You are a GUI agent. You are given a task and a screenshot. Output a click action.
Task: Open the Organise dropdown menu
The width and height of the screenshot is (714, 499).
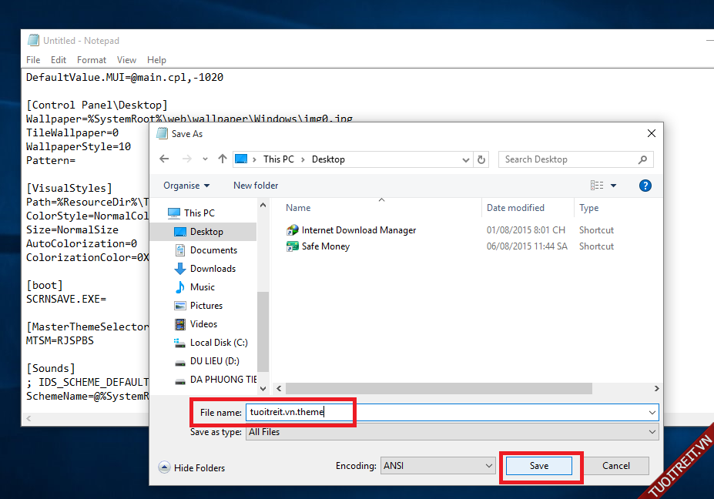click(x=186, y=186)
